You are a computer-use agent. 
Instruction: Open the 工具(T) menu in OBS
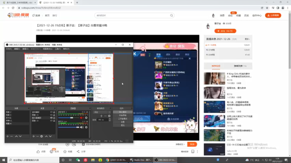[58, 49]
